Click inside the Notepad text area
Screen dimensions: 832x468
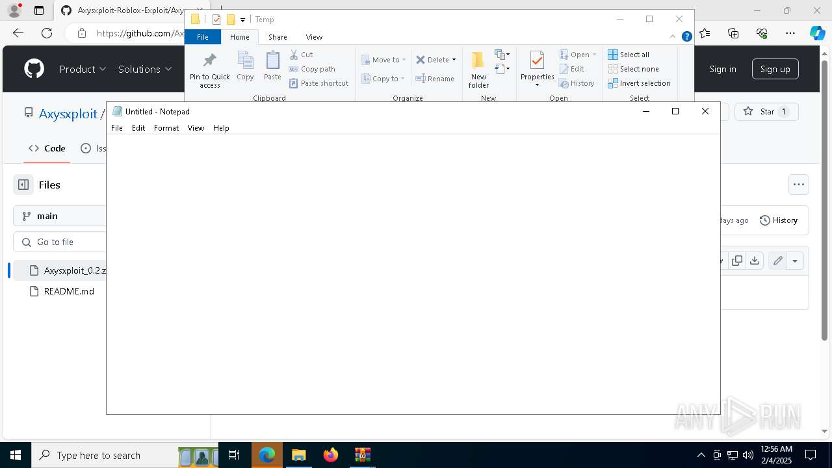pyautogui.click(x=413, y=273)
